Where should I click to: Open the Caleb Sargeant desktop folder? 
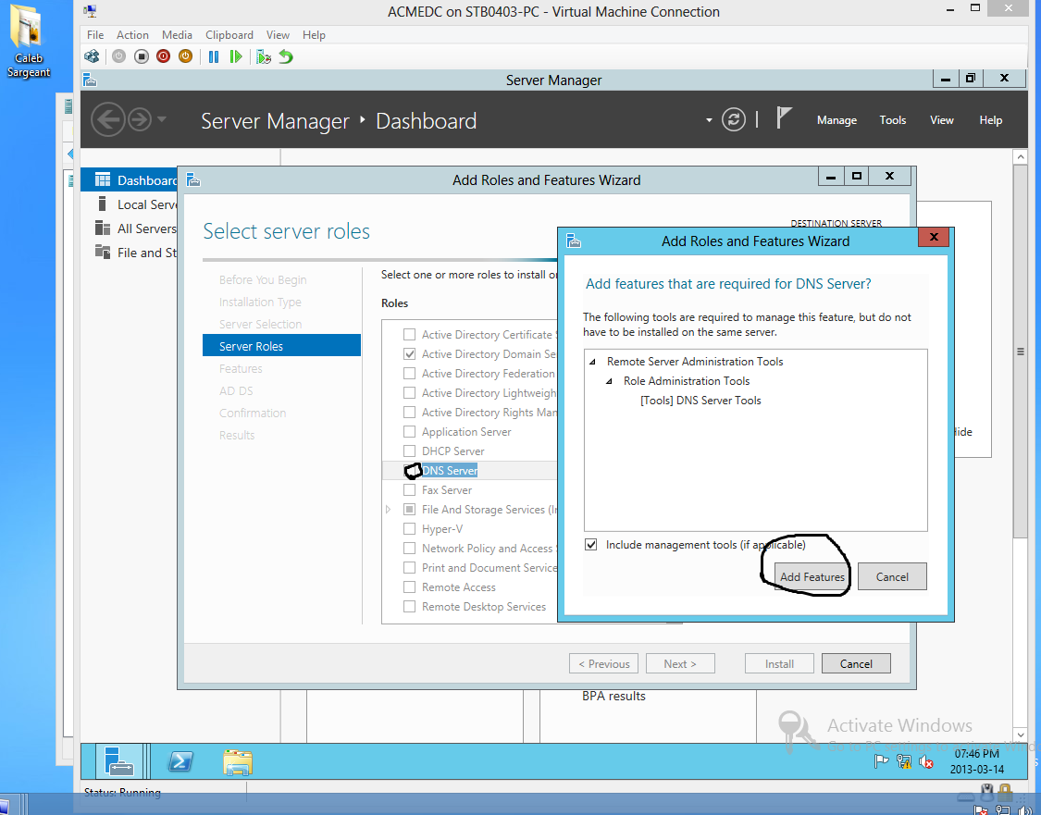28,41
